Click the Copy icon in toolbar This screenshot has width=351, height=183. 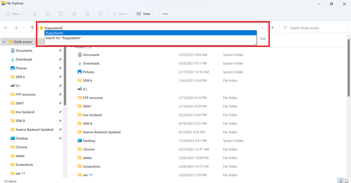click(x=48, y=14)
